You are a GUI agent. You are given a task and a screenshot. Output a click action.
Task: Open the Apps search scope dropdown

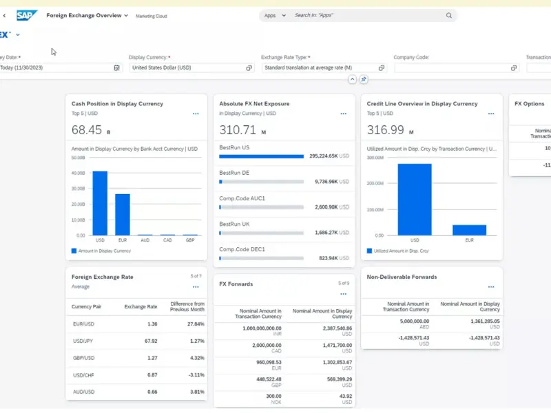coord(275,15)
